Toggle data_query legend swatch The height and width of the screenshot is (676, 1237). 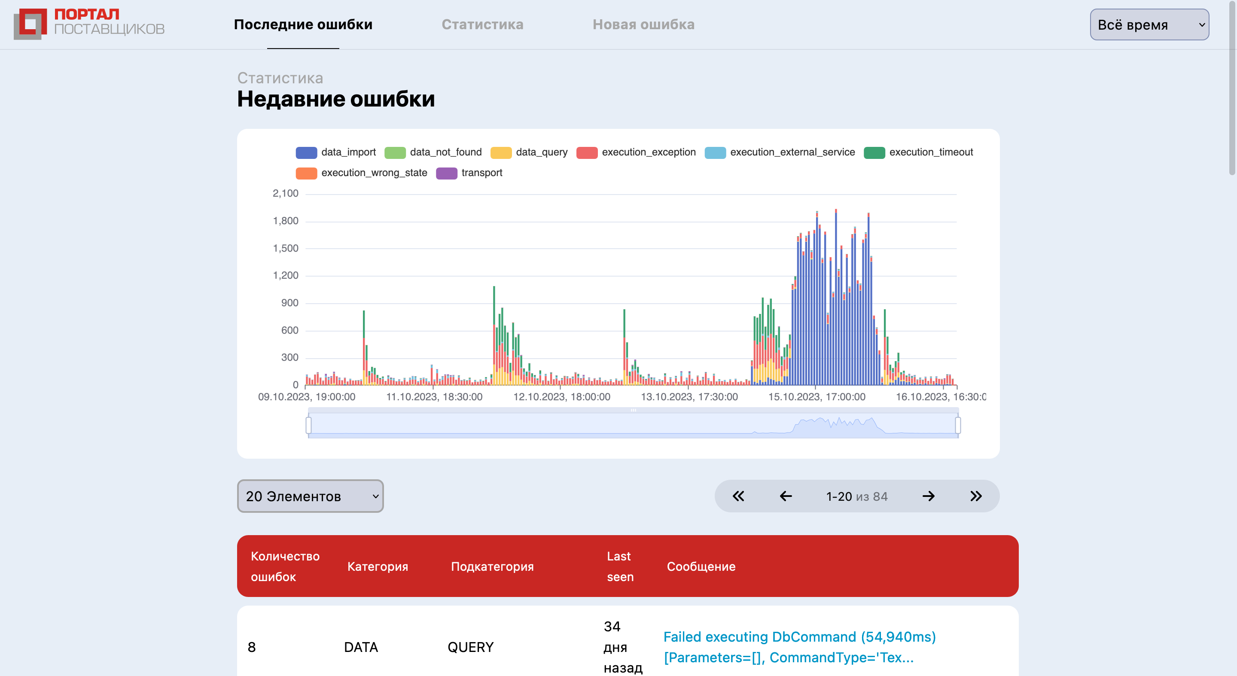[501, 152]
